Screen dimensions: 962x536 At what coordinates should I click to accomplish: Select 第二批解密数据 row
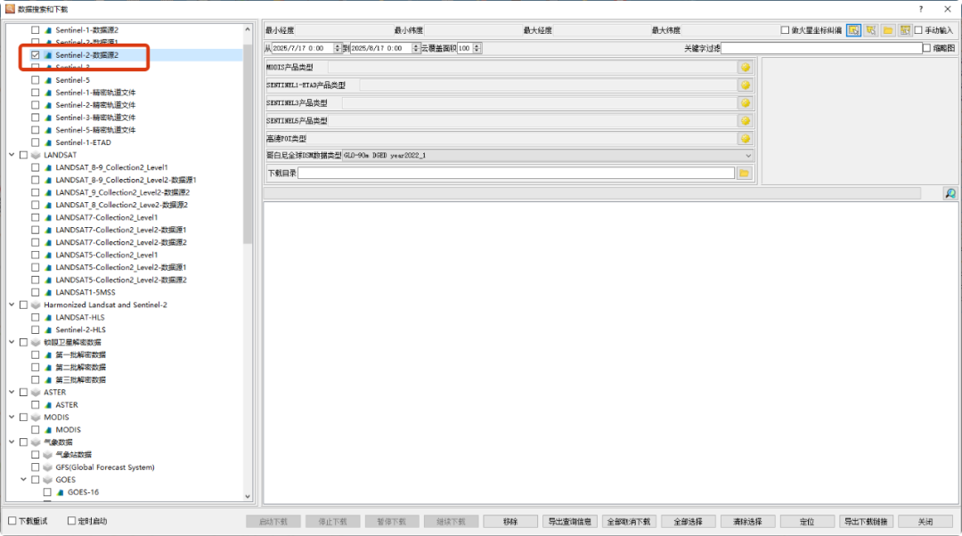point(80,368)
